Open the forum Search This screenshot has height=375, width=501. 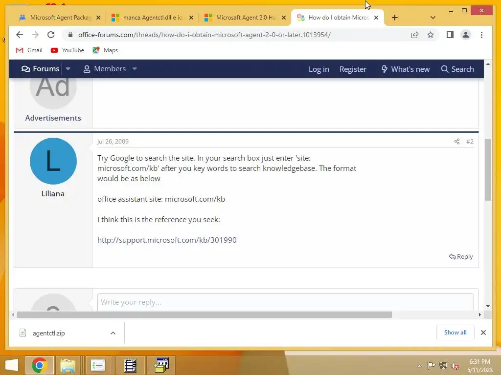pyautogui.click(x=457, y=69)
